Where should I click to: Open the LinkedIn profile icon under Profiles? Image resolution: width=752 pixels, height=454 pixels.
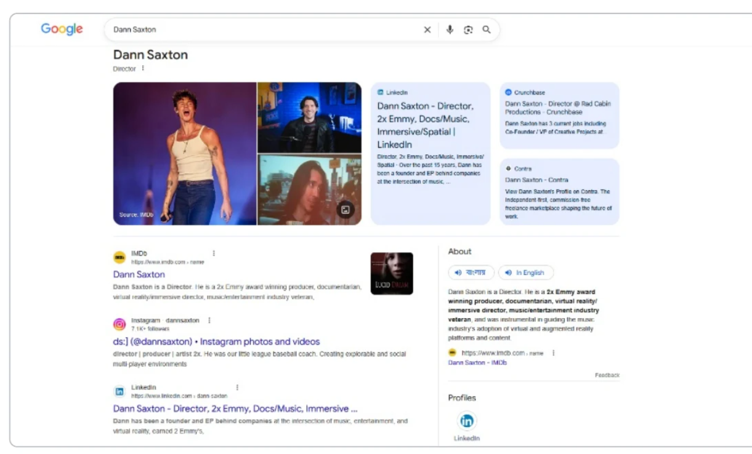467,421
